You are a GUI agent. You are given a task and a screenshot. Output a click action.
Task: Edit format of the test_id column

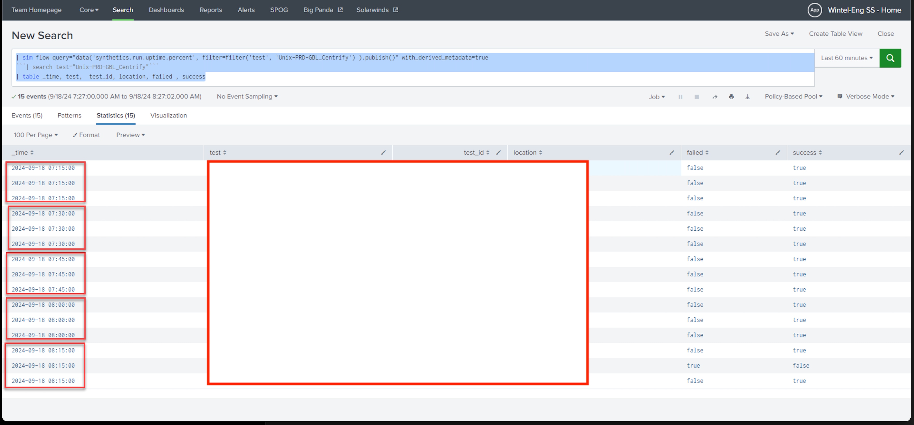498,152
